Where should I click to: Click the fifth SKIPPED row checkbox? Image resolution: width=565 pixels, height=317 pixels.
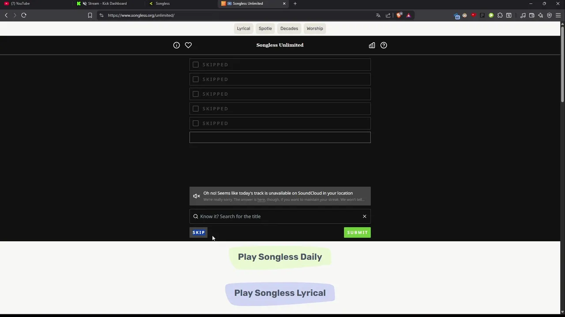196,123
